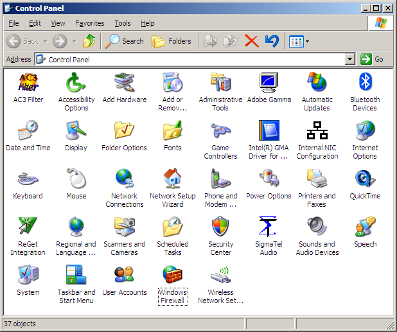
Task: Open Game Controllers icon
Action: pyautogui.click(x=220, y=130)
